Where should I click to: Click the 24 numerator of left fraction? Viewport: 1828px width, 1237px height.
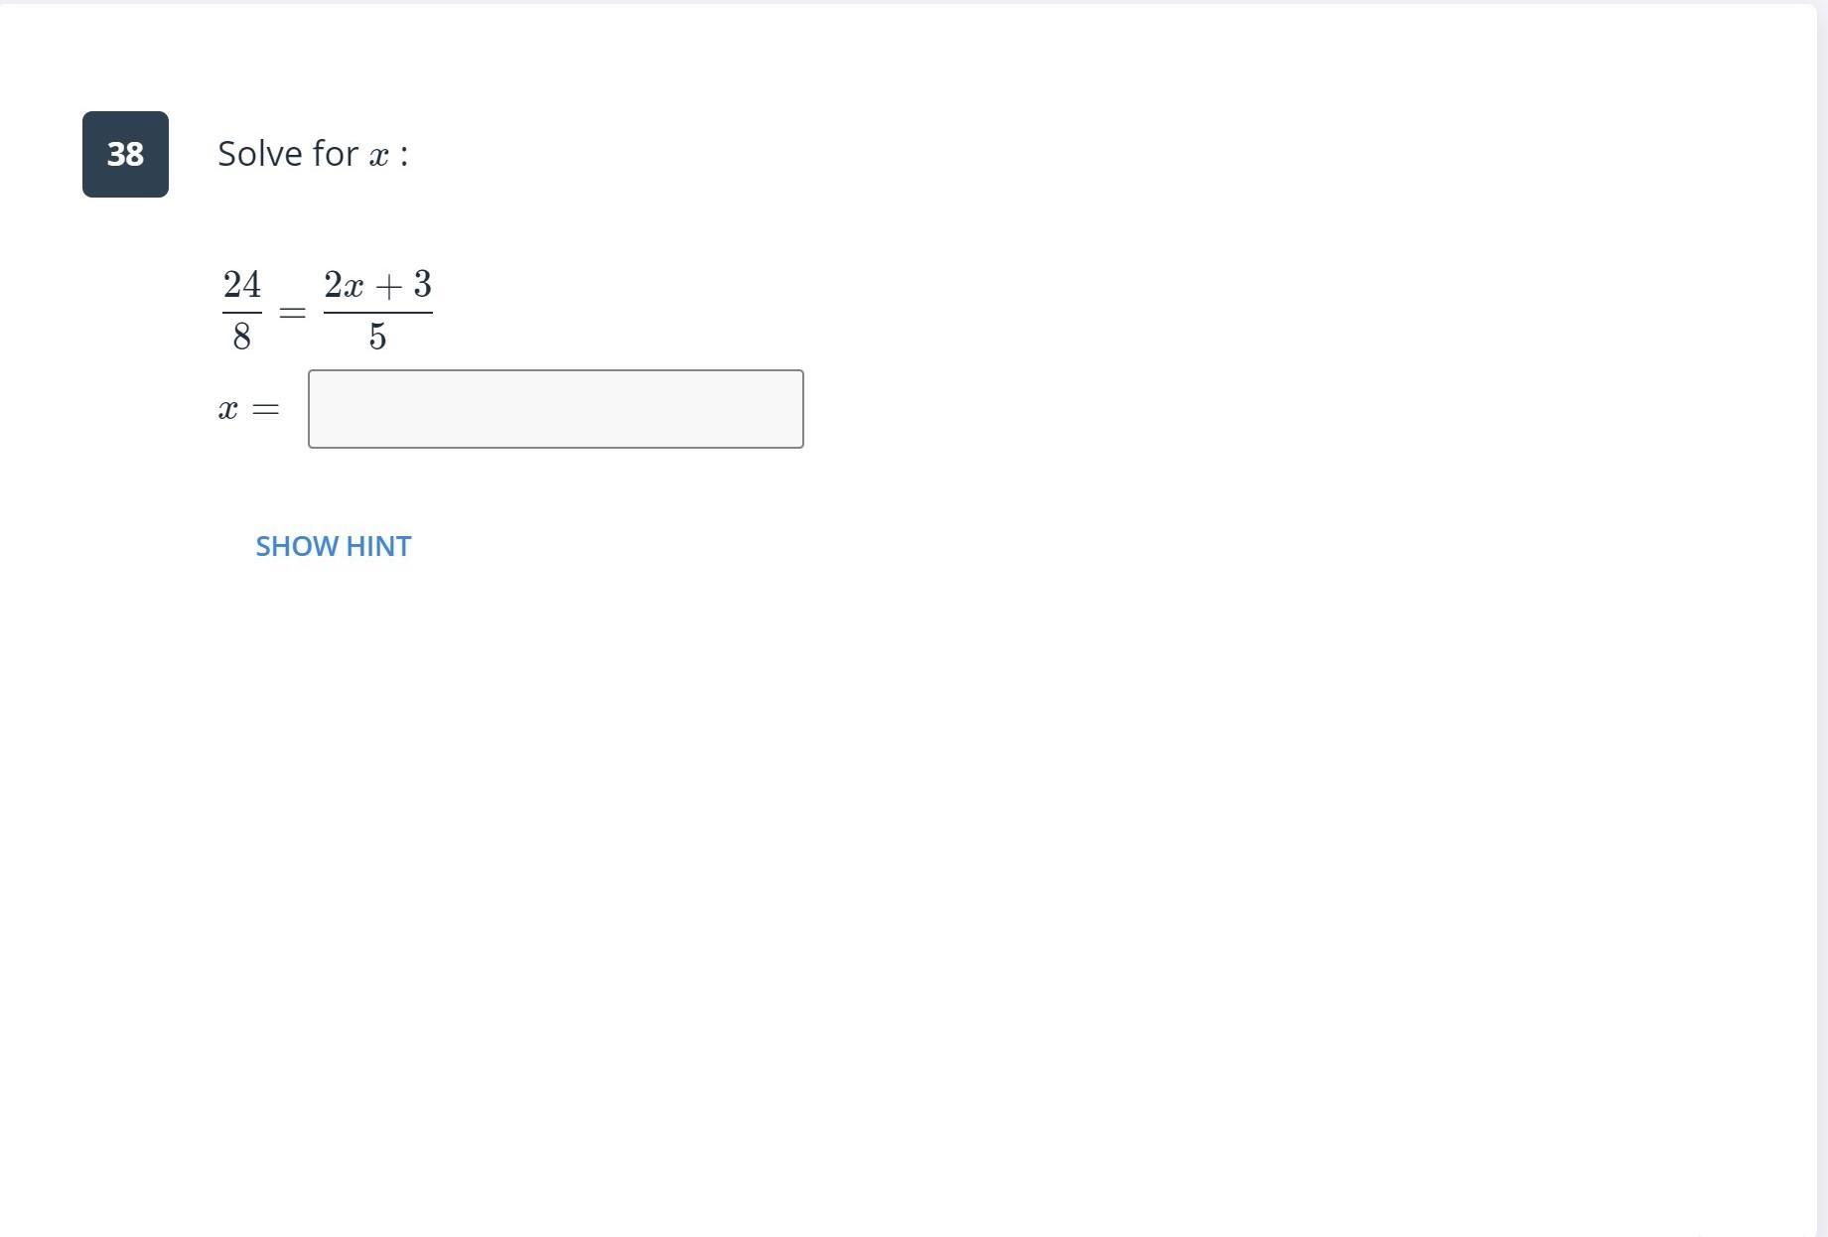(x=242, y=285)
